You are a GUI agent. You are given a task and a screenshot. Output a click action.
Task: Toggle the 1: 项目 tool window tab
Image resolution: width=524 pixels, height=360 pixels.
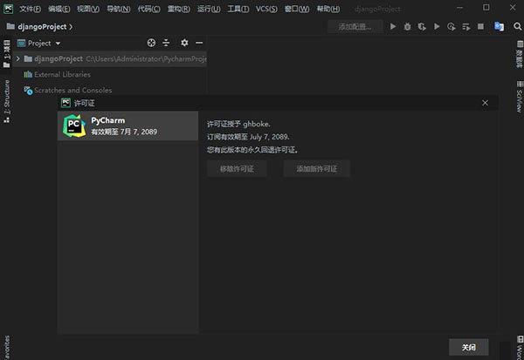[6, 53]
